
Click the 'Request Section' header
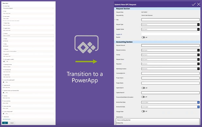coord(123,9)
